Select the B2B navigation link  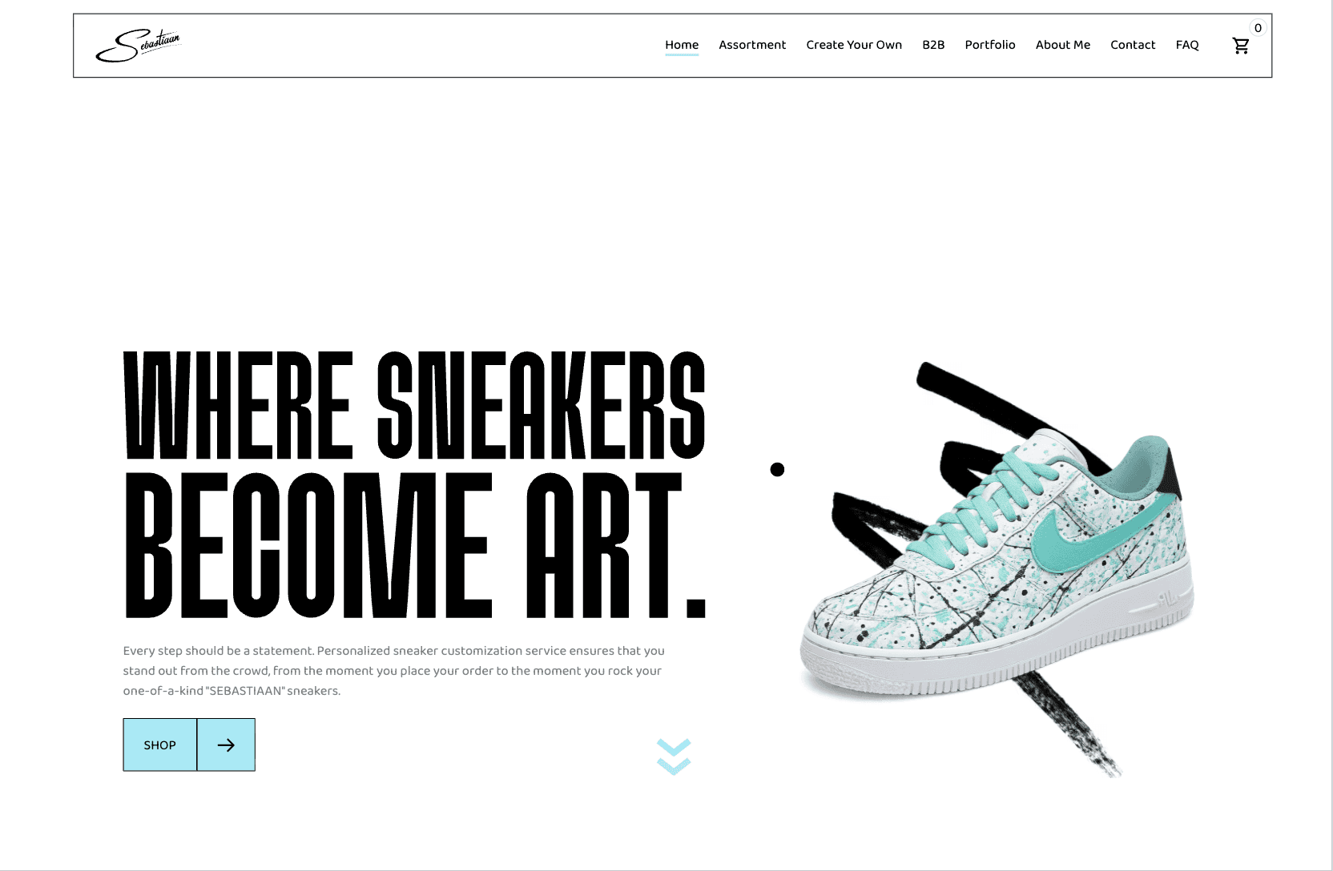(x=933, y=45)
